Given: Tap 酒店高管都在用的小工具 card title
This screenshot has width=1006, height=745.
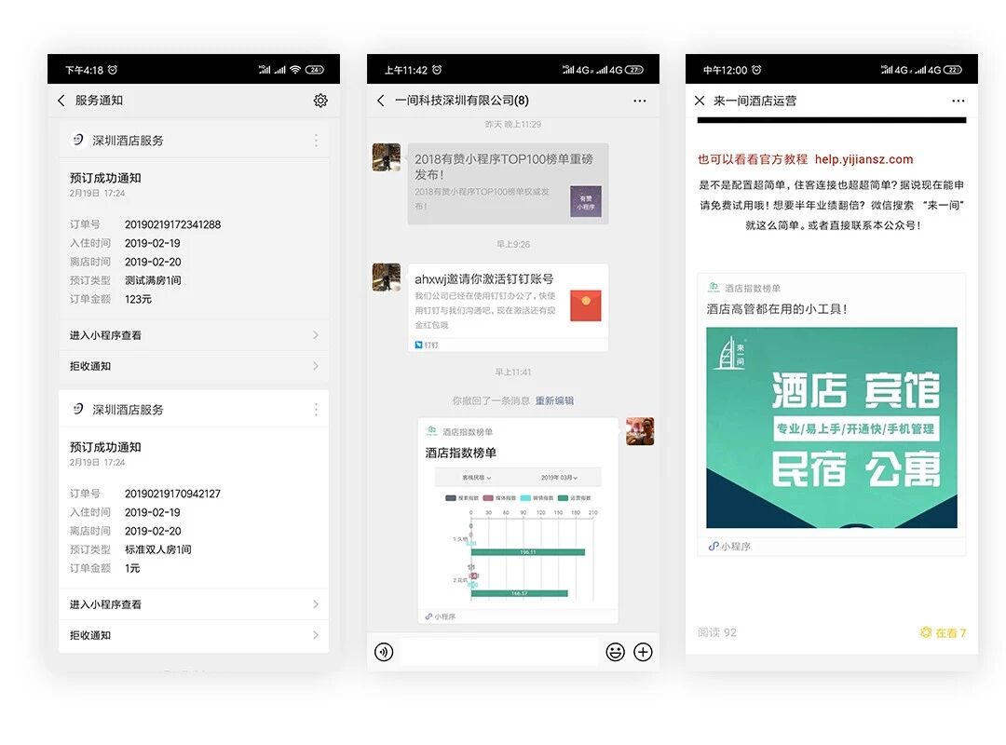Looking at the screenshot, I should [x=776, y=308].
